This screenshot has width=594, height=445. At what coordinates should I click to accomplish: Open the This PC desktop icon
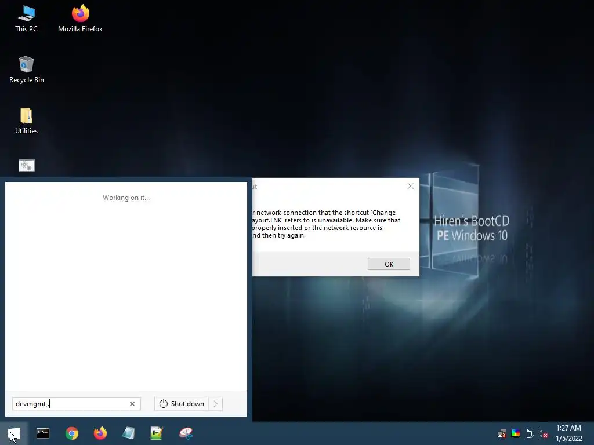[x=26, y=18]
